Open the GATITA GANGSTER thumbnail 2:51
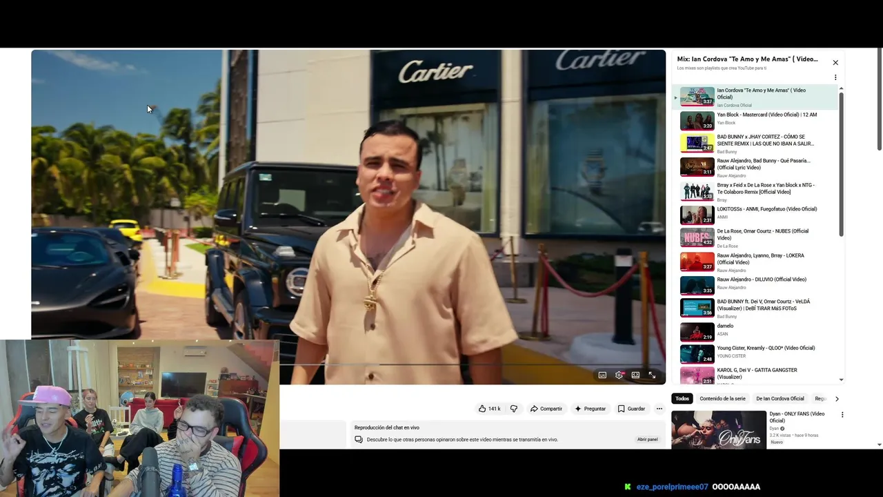The height and width of the screenshot is (497, 883). click(697, 376)
